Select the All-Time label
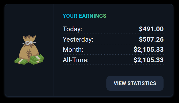Viewport: 179px width, 103px height. click(x=76, y=60)
